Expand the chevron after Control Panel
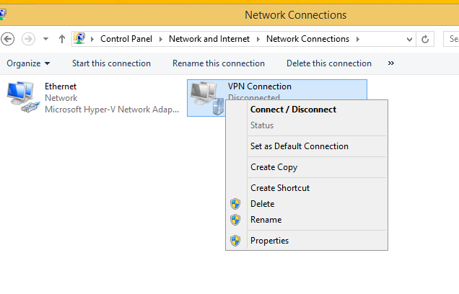This screenshot has height=294, width=459. point(161,39)
